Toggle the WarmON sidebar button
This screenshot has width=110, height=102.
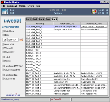pos(8,48)
